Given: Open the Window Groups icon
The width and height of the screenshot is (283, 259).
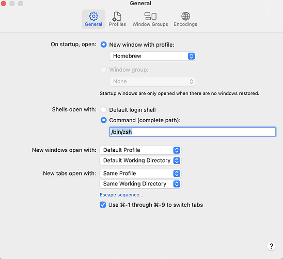Looking at the screenshot, I should [150, 16].
